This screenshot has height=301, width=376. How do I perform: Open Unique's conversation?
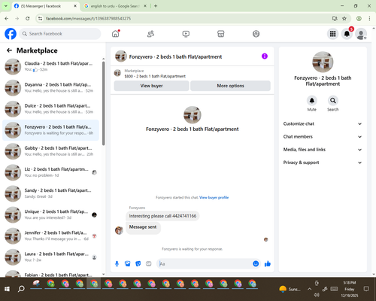click(50, 214)
